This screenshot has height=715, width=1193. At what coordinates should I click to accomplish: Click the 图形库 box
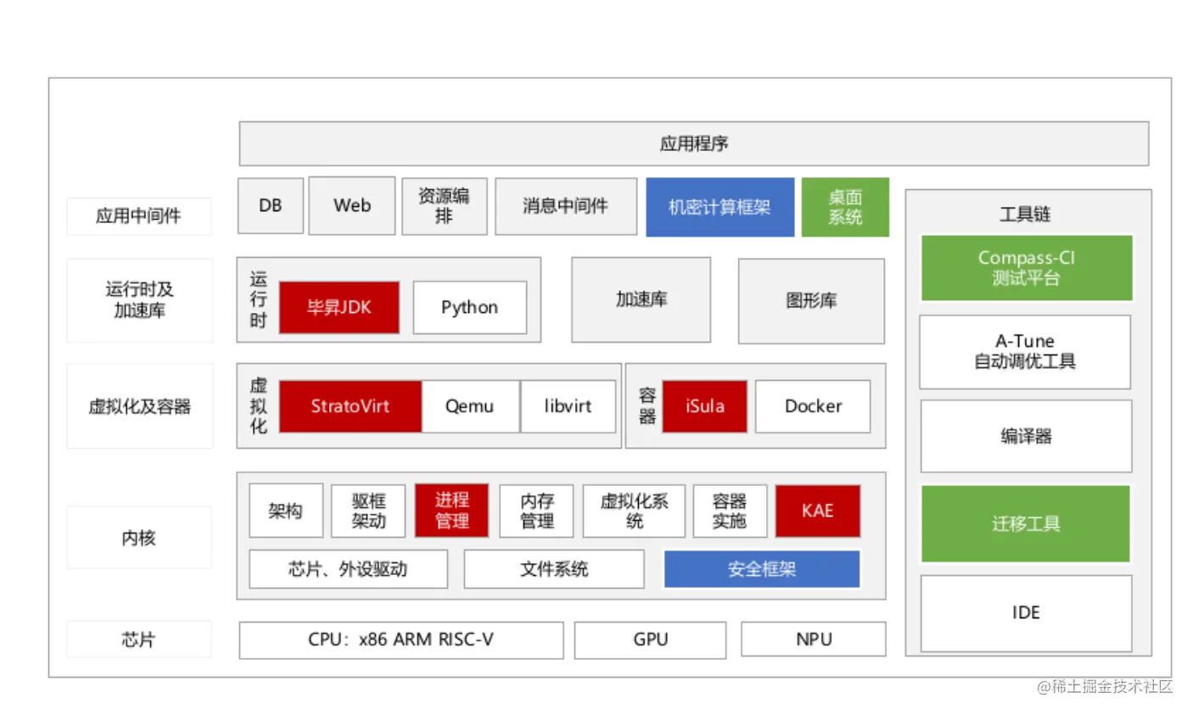[x=811, y=301]
